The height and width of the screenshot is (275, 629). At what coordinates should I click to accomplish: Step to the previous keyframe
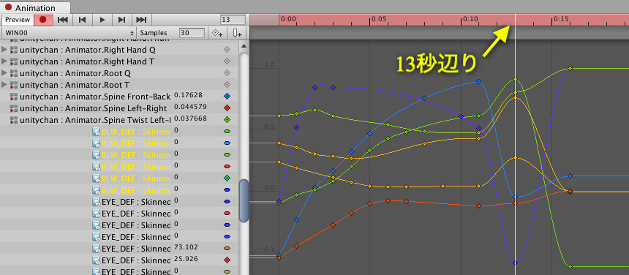83,20
